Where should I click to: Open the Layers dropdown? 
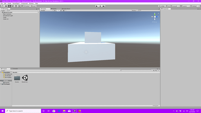(186, 6)
